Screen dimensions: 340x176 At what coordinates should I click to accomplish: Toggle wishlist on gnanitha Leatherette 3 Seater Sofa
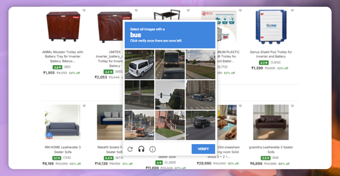coord(292,106)
